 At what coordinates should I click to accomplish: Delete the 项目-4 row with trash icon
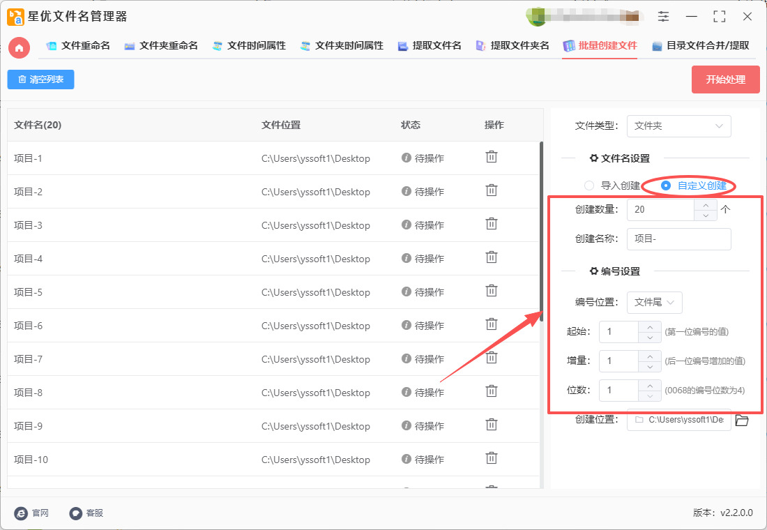pyautogui.click(x=491, y=257)
